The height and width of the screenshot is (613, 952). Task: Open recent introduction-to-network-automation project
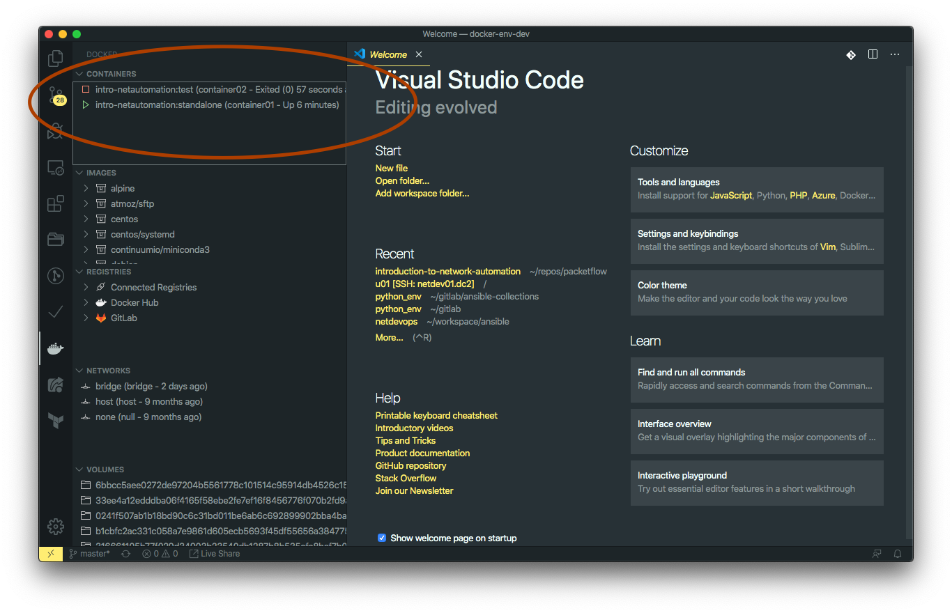pyautogui.click(x=447, y=271)
